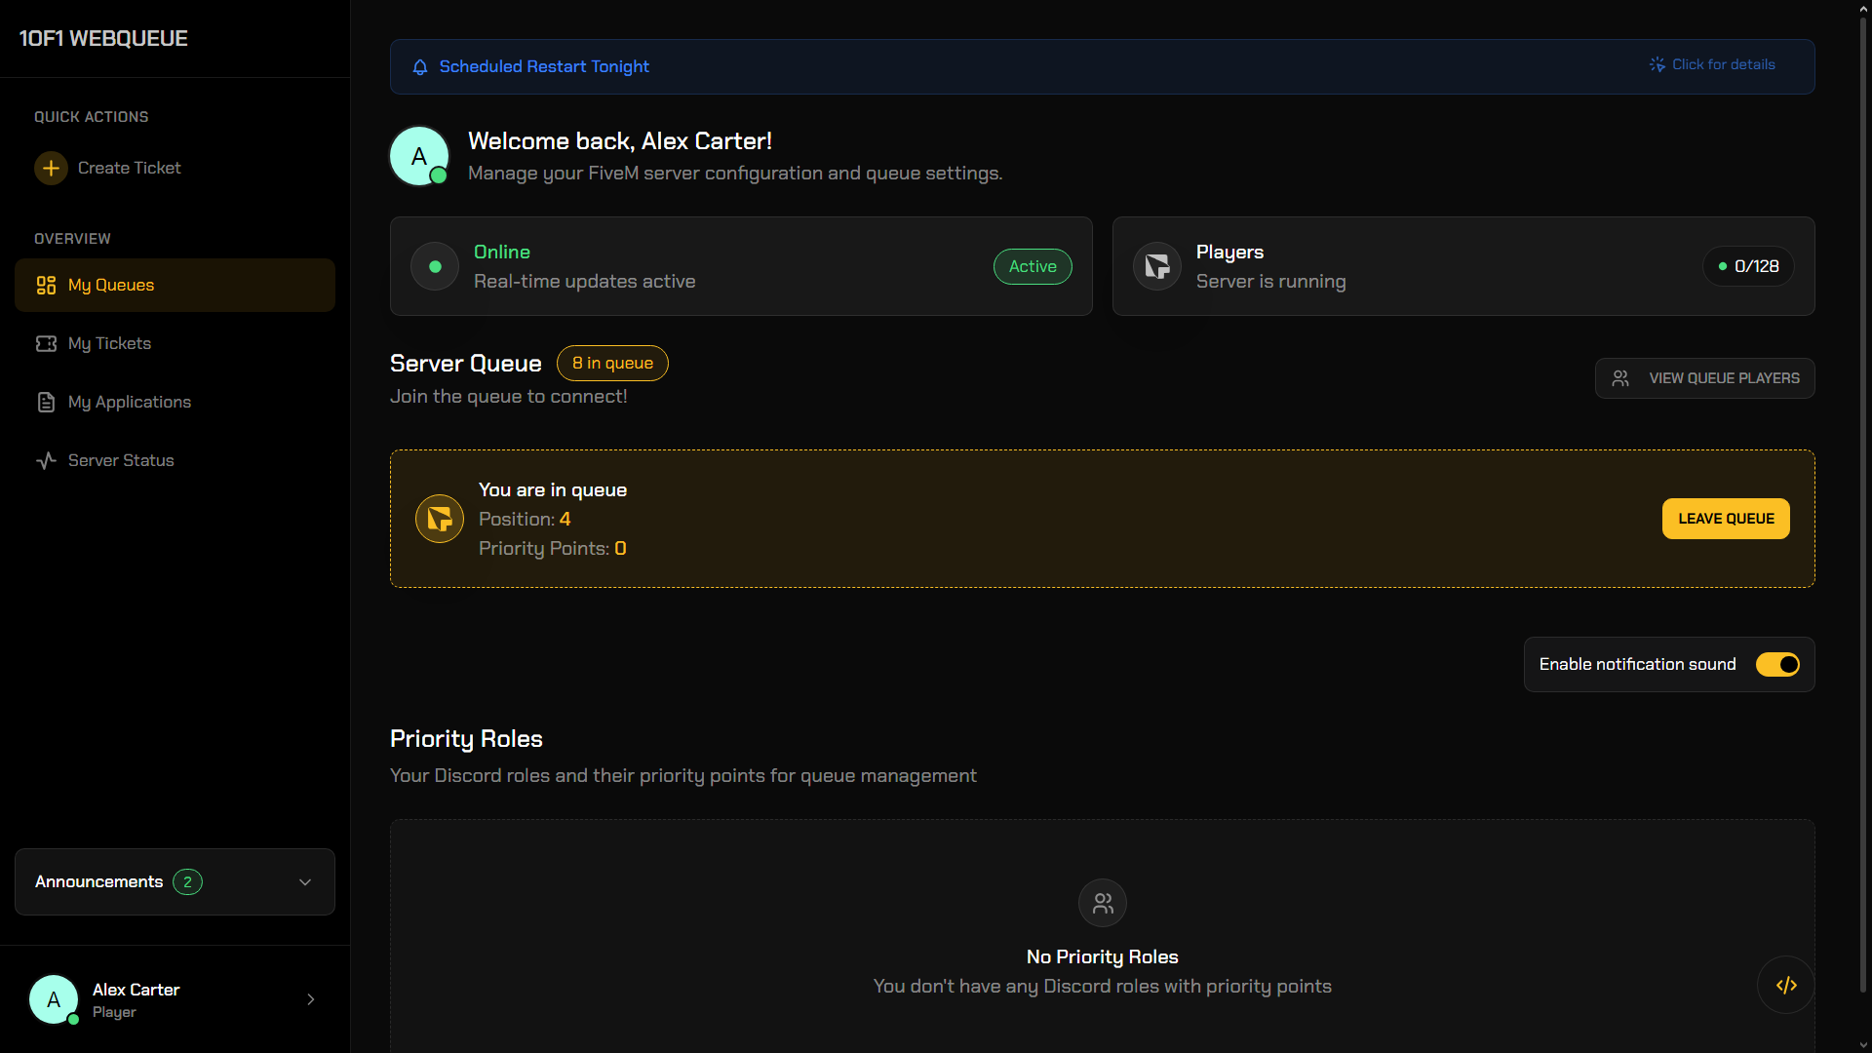The height and width of the screenshot is (1053, 1872).
Task: Click the bell icon in the restart banner
Action: [x=420, y=67]
